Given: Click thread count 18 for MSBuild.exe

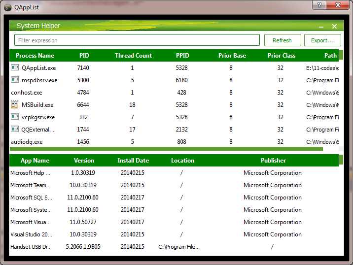Looking at the screenshot, I should click(x=132, y=105).
